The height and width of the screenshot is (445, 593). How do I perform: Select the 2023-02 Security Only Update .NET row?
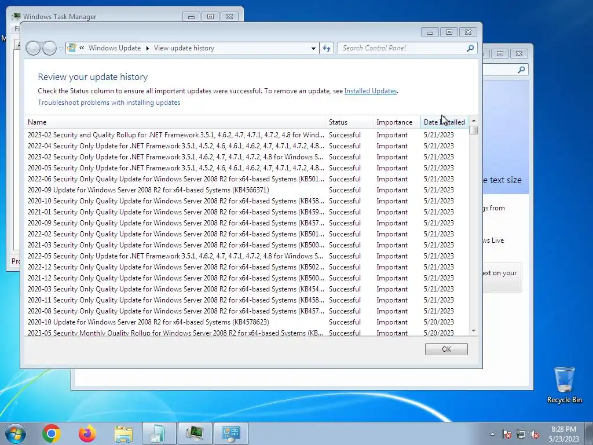click(247, 156)
